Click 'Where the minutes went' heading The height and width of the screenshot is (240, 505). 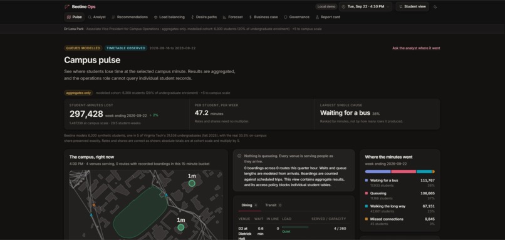point(388,157)
